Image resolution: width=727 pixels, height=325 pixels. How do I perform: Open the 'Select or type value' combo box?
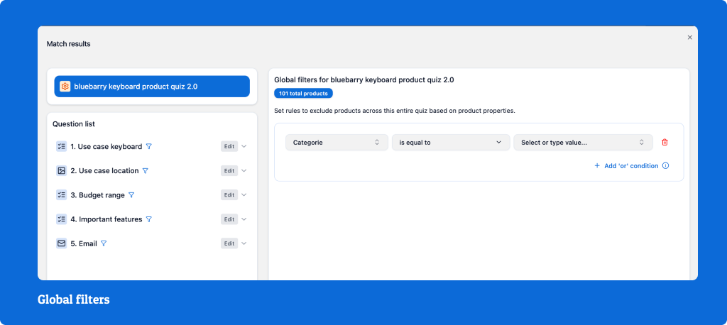583,143
